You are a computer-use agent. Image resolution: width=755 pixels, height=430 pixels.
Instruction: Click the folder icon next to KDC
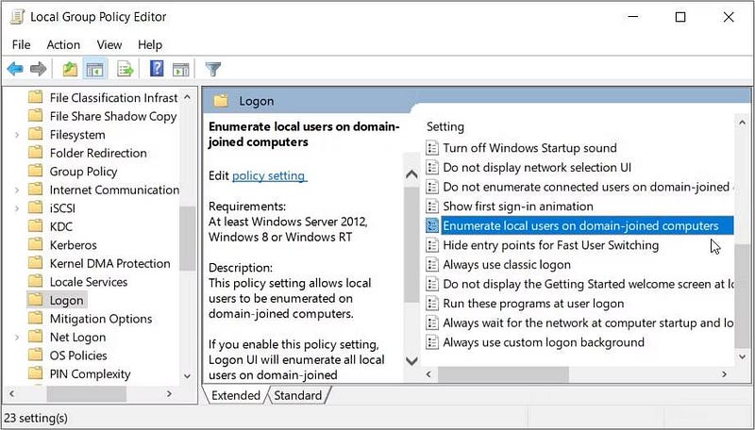click(x=35, y=226)
